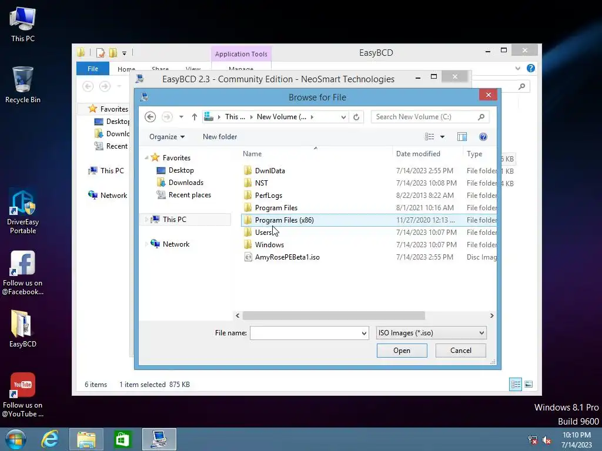
Task: Click the scrollbar right arrow in dialog
Action: [492, 315]
